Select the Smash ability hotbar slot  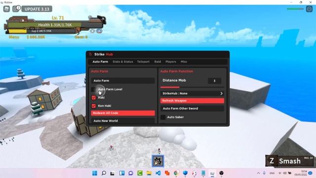coord(158,161)
